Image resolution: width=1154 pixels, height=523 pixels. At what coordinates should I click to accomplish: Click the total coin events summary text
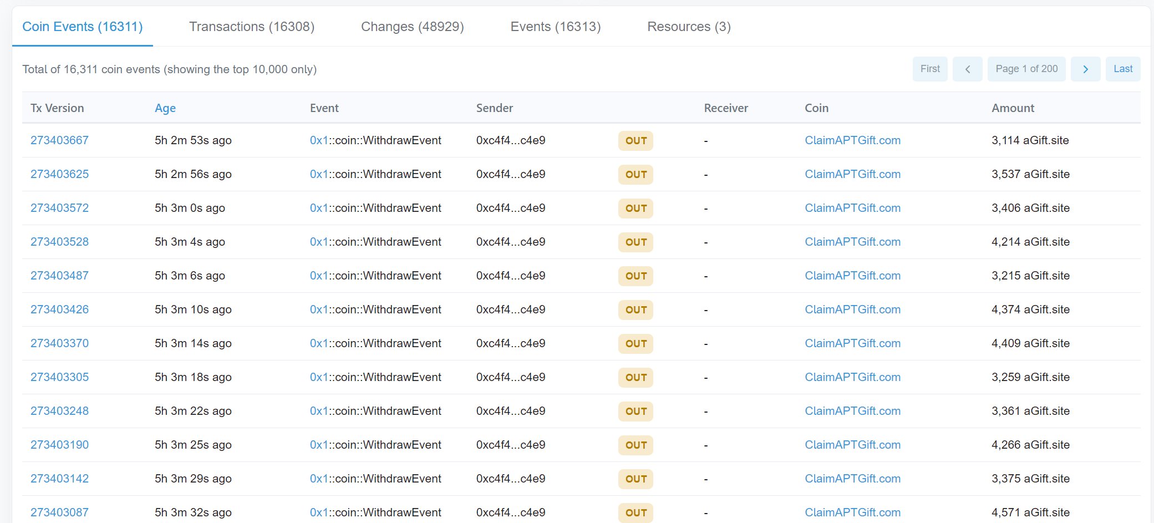pyautogui.click(x=170, y=69)
